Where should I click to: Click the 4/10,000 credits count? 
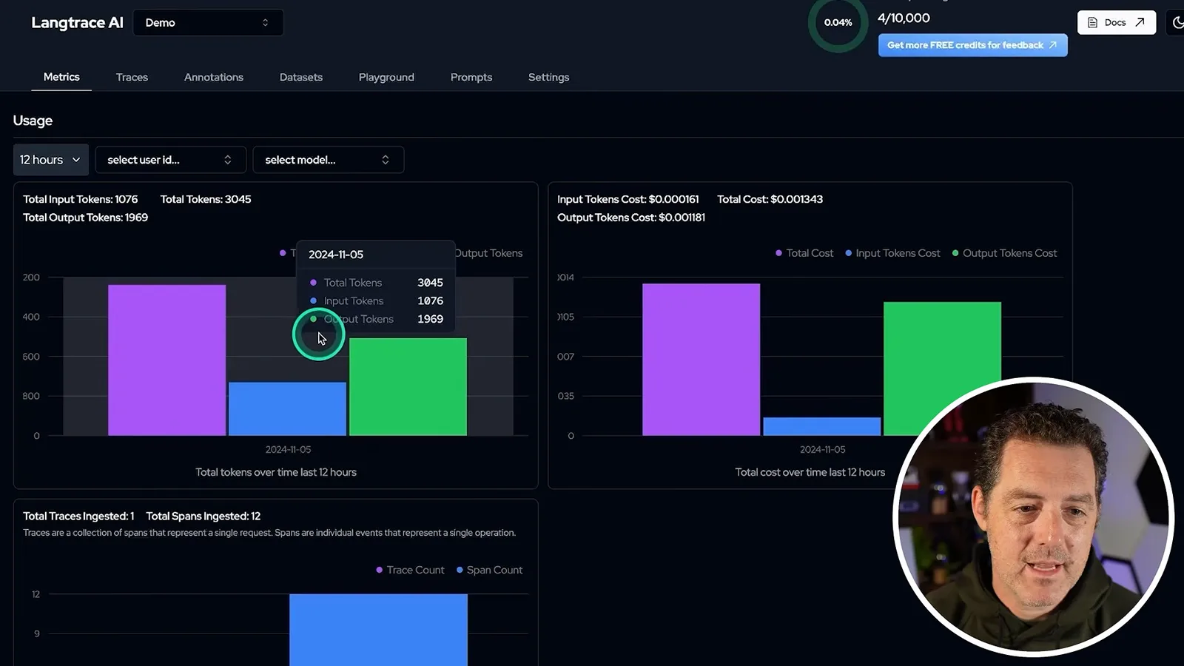point(904,18)
